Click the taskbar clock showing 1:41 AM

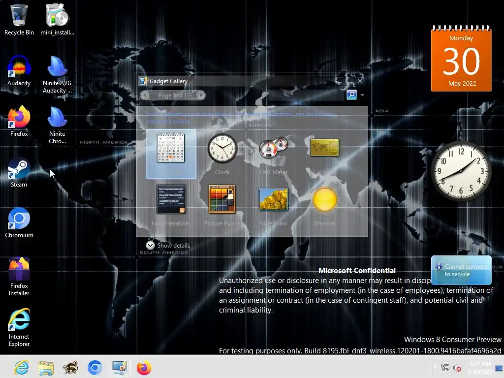click(x=480, y=367)
